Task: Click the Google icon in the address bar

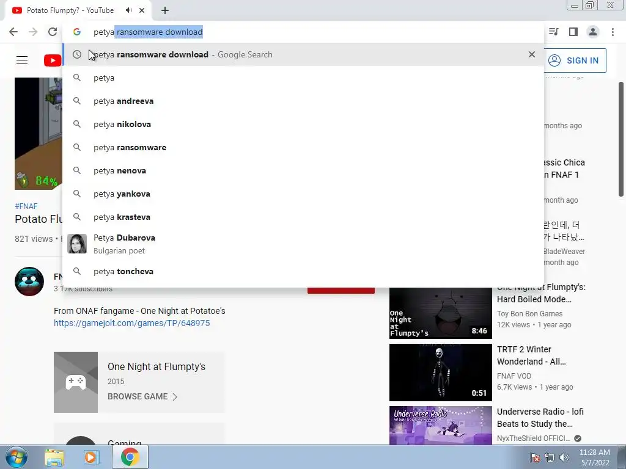Action: pyautogui.click(x=77, y=32)
